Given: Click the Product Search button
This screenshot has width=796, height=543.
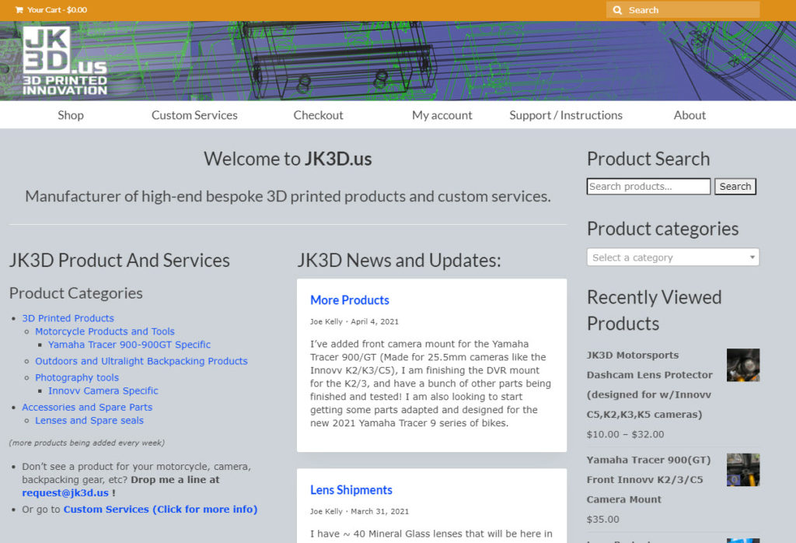Looking at the screenshot, I should pos(735,187).
